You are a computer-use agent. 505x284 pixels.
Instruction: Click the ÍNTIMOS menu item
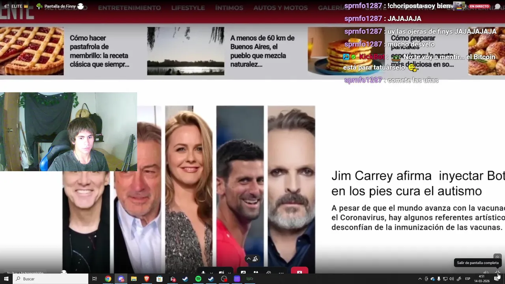[229, 8]
